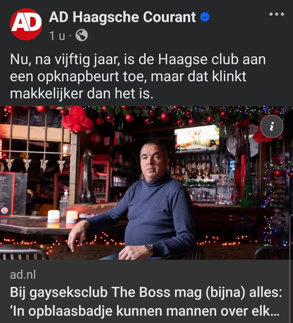Tap the glowing candle lights on the table
293x323 pixels.
[x=63, y=217]
